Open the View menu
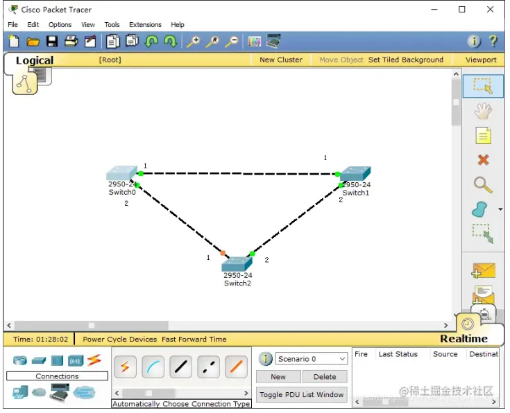 (x=88, y=25)
